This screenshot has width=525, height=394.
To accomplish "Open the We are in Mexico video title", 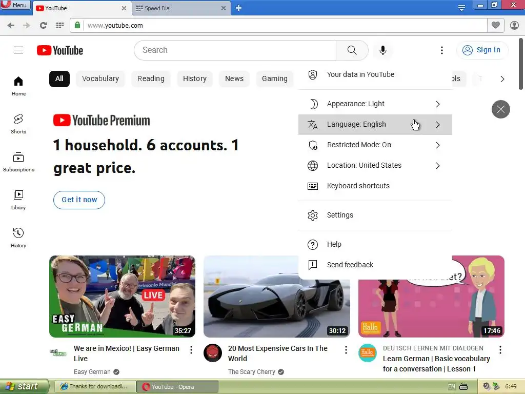I will point(127,353).
